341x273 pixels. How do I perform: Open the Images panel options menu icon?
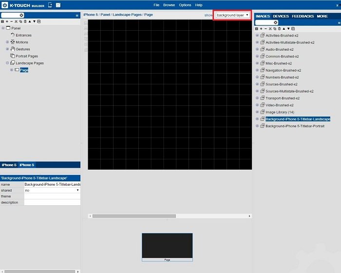pyautogui.click(x=339, y=22)
